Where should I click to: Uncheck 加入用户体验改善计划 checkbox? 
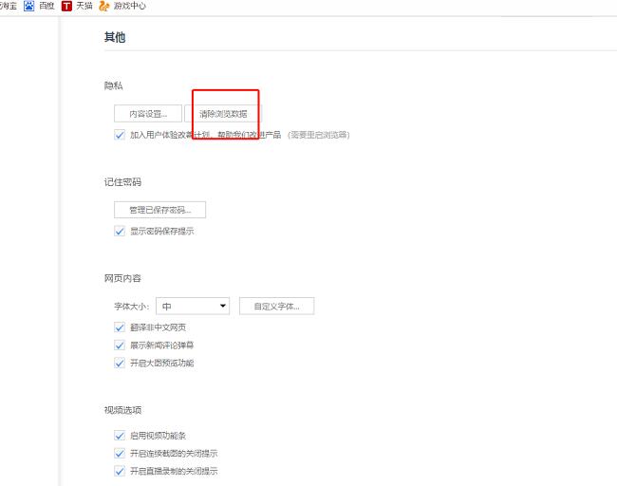(120, 135)
